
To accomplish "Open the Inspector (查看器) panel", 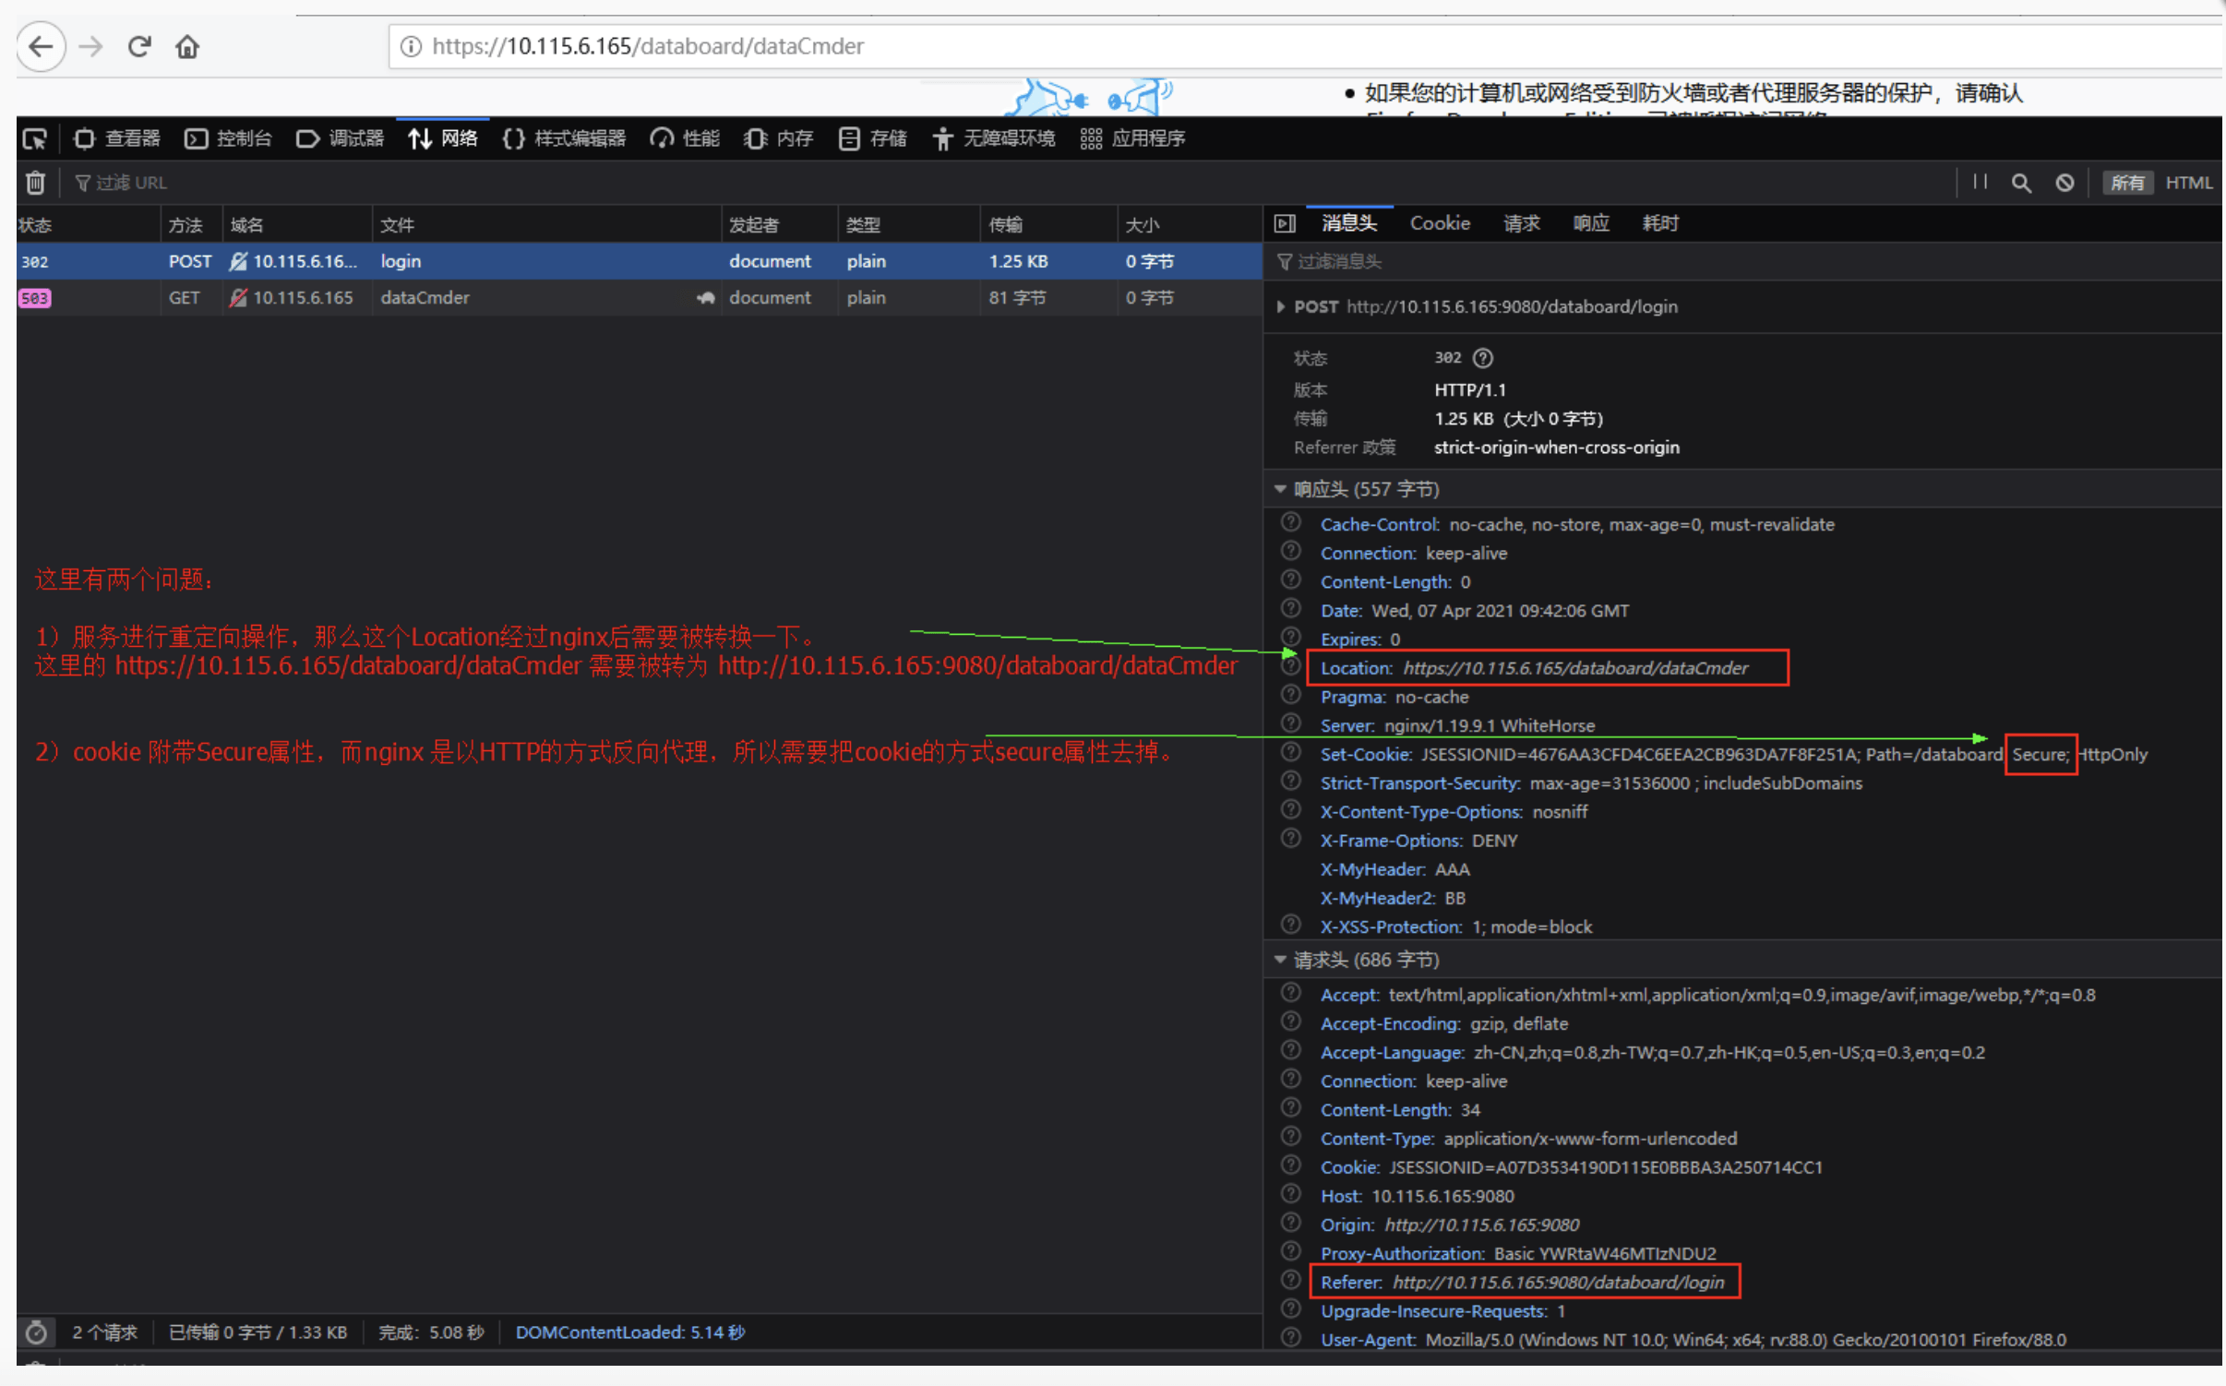I will (117, 138).
